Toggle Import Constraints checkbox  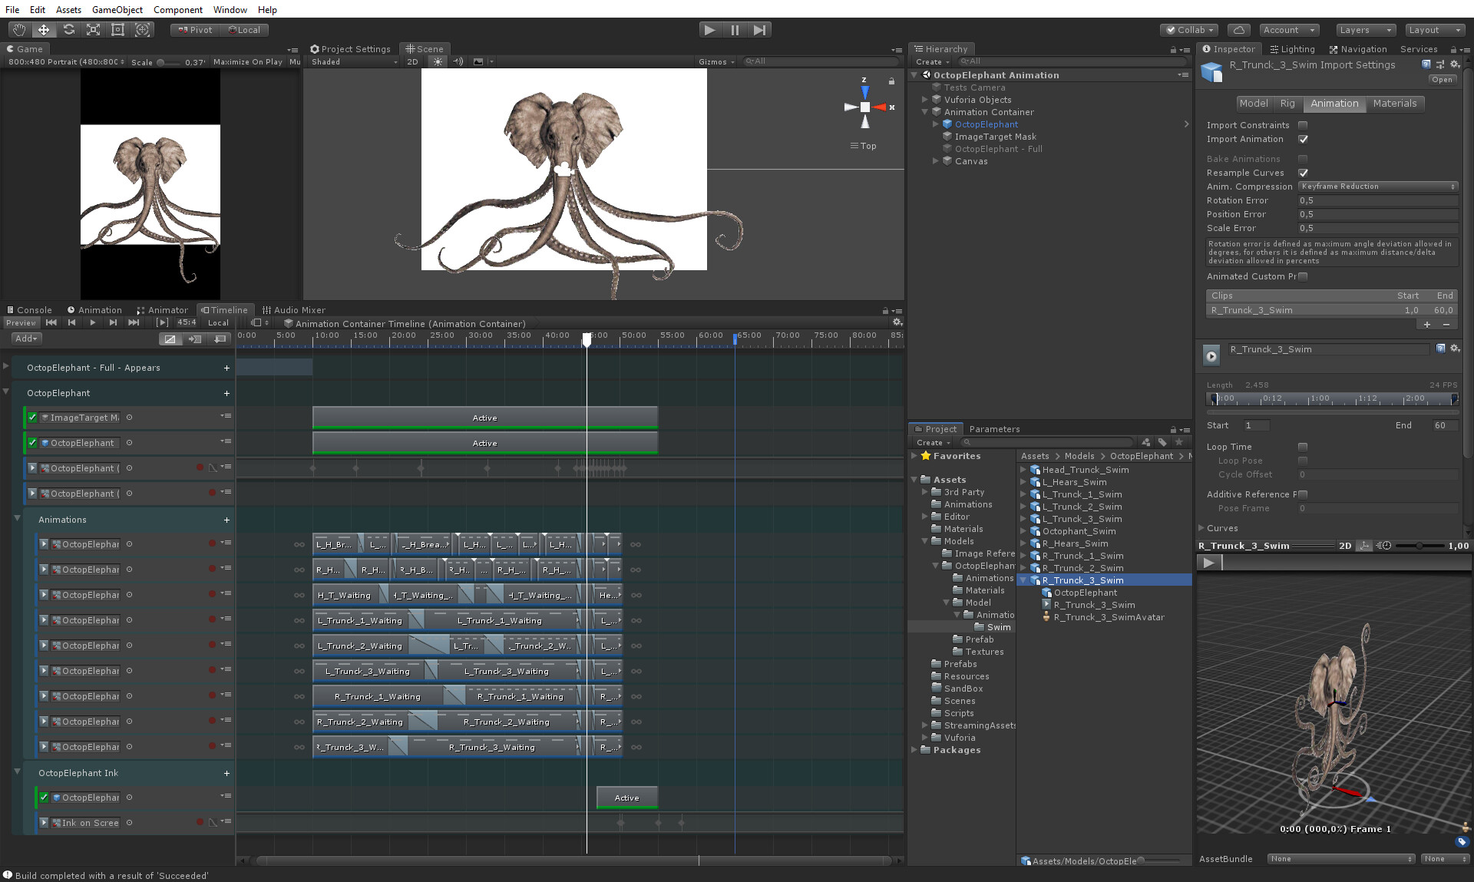[1303, 125]
